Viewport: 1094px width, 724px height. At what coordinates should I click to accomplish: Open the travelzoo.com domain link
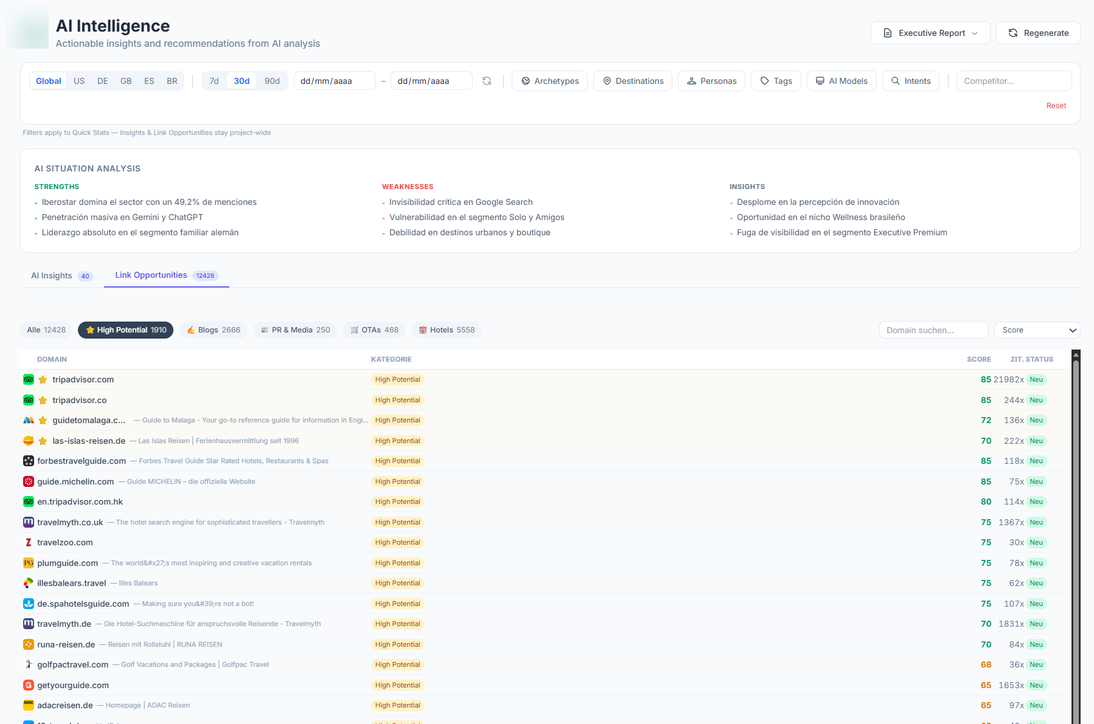point(65,542)
